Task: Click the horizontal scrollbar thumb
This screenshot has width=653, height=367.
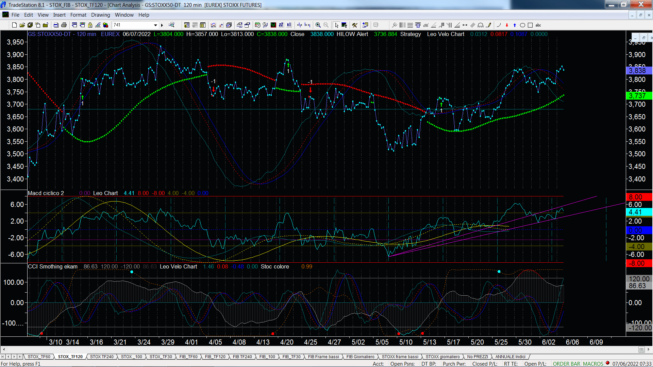Action: tap(641, 349)
